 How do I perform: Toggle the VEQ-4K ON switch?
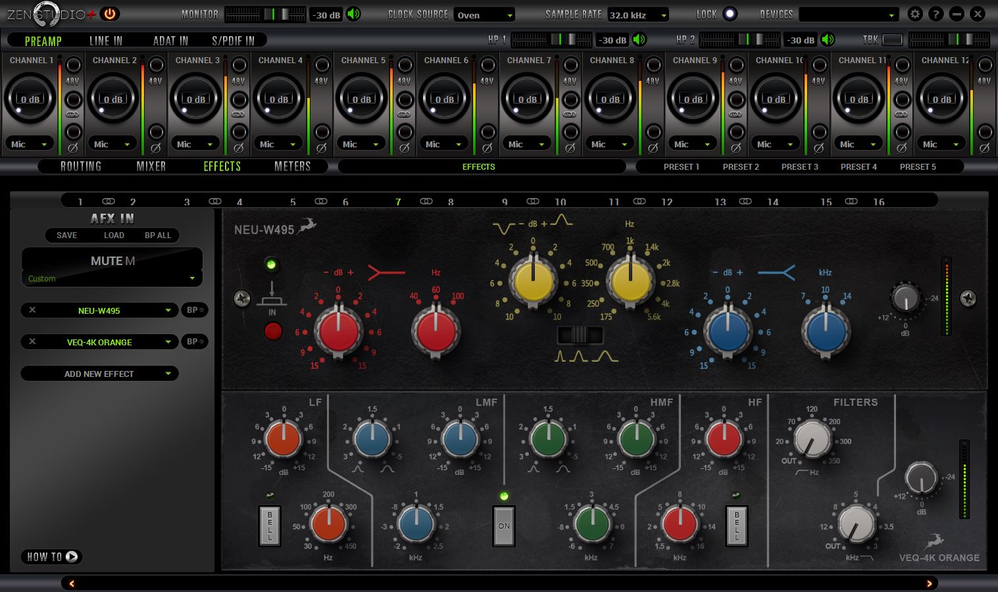click(504, 526)
